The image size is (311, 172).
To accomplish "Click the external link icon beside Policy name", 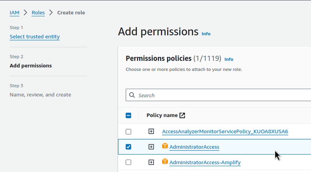I will 182,116.
